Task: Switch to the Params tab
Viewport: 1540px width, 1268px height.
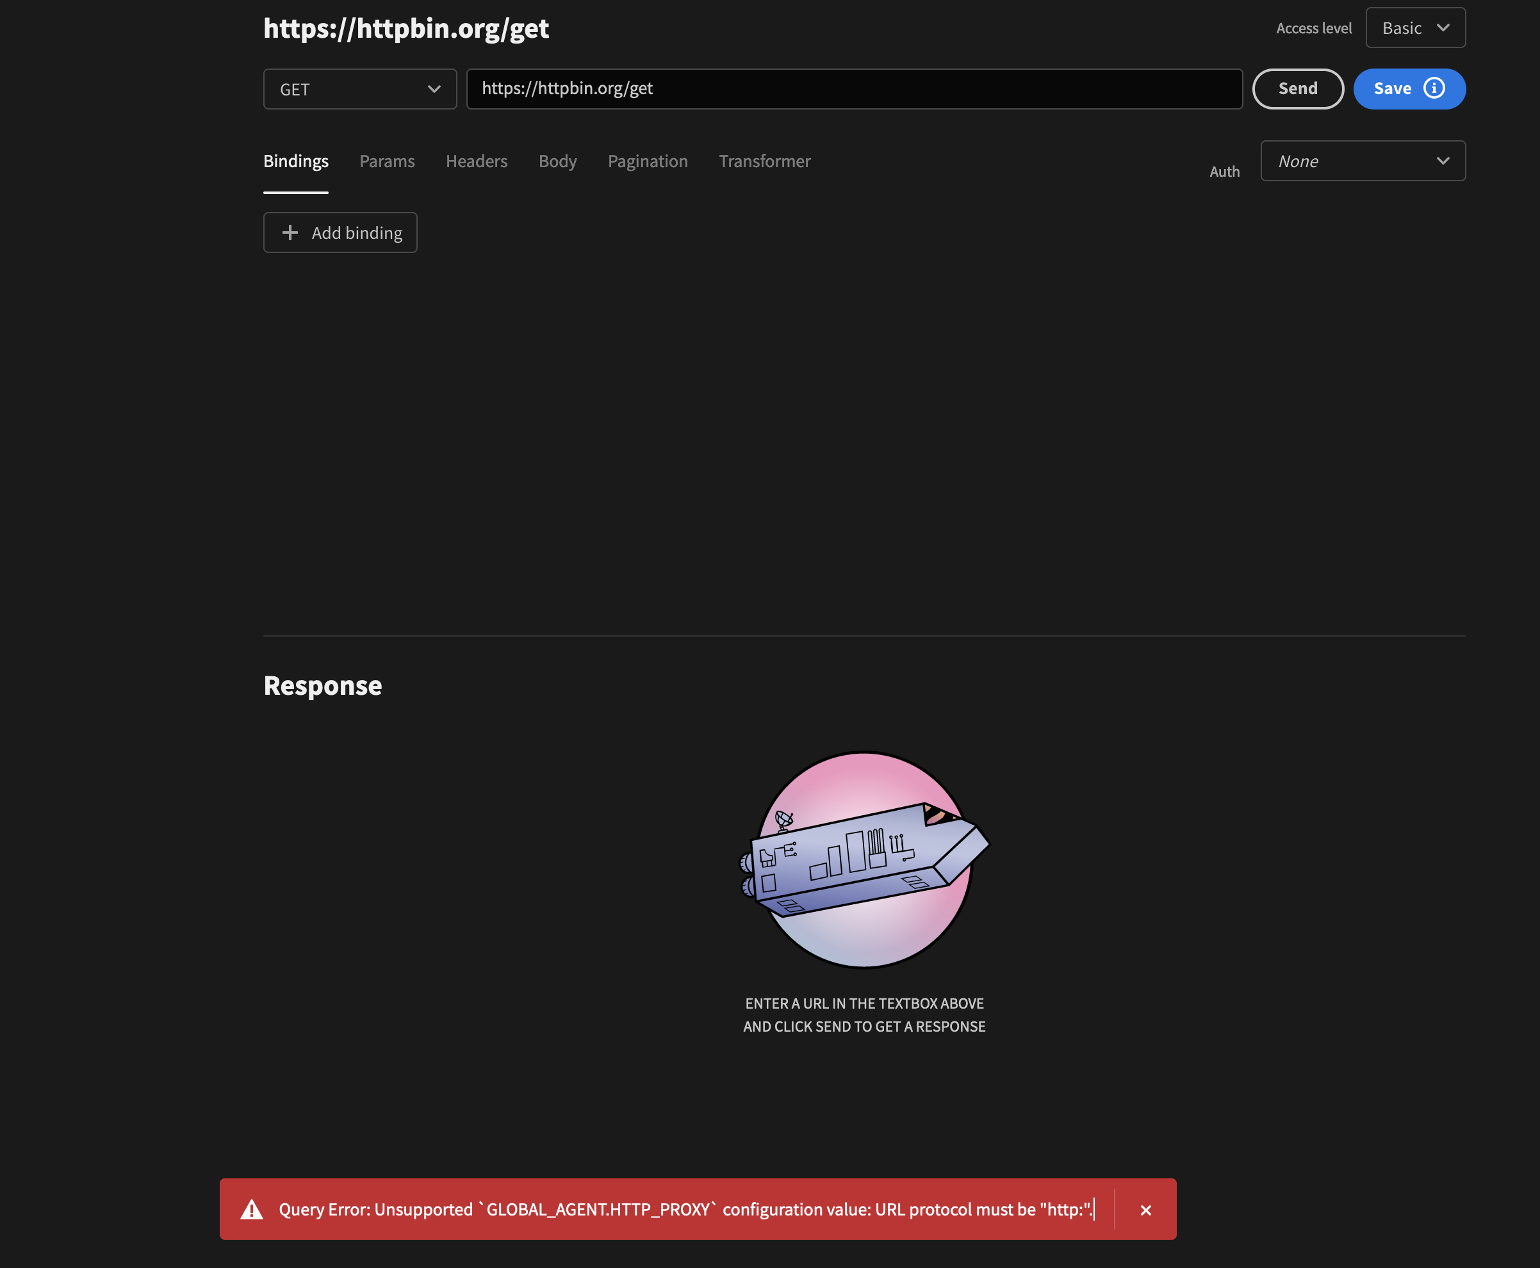Action: coord(387,161)
